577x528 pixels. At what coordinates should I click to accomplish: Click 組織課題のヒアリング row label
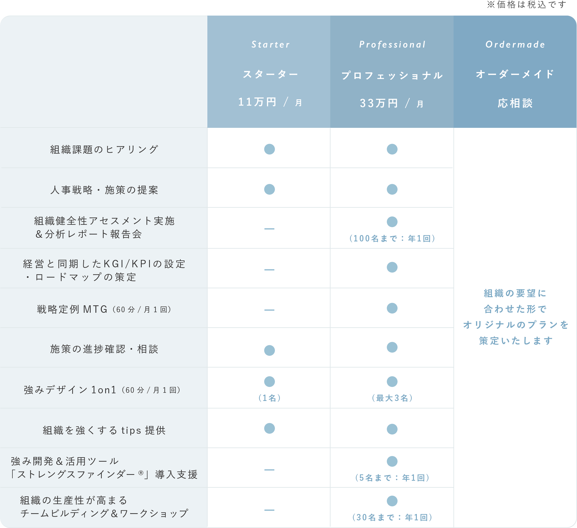tap(104, 149)
